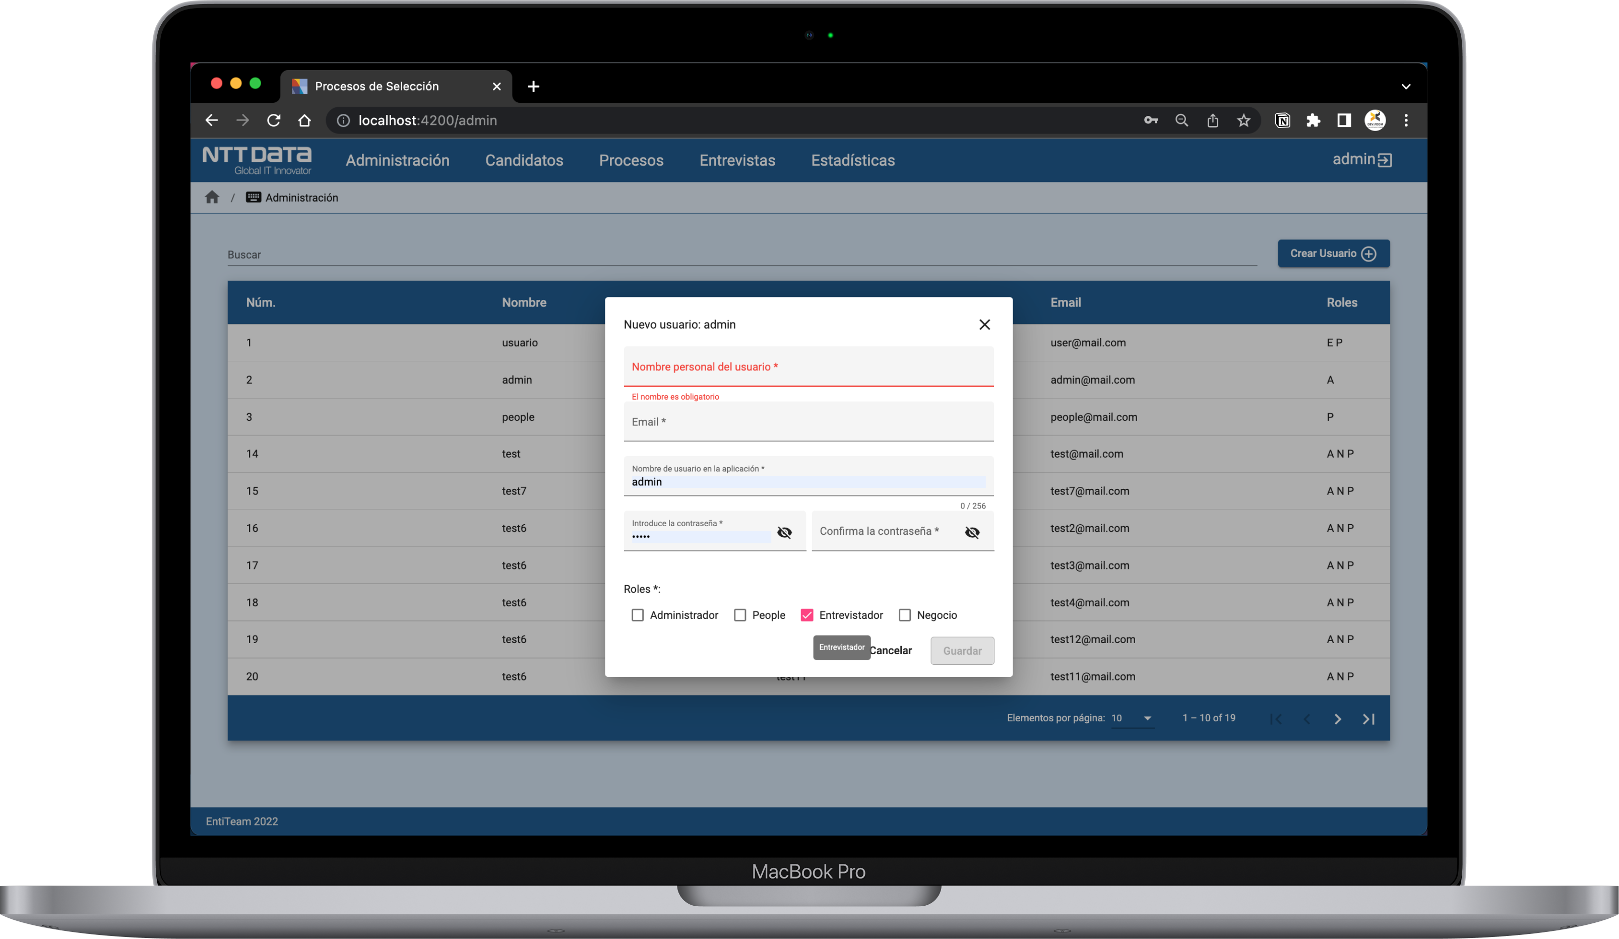Switch to the Estadísticas section
The image size is (1619, 939).
(x=852, y=160)
